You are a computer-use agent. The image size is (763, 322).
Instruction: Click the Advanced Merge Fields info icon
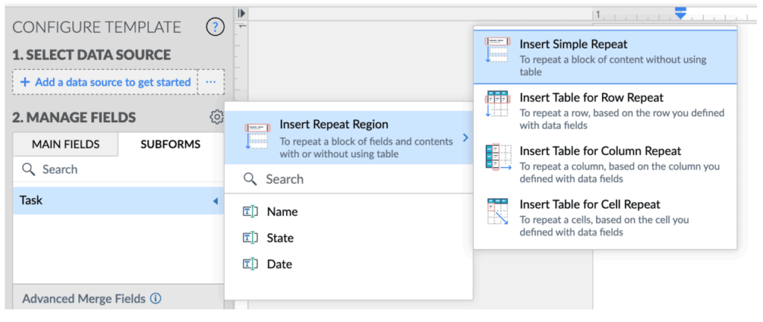tap(155, 298)
